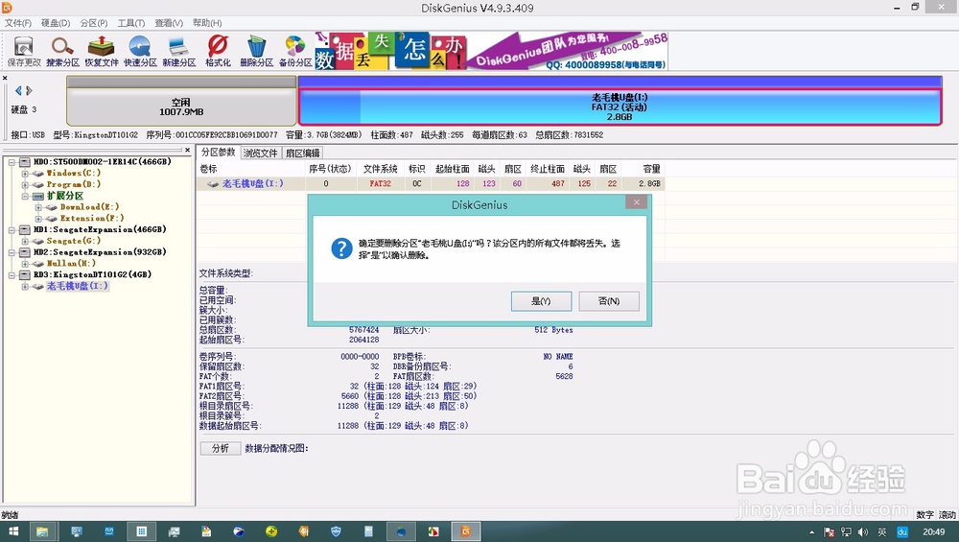The width and height of the screenshot is (959, 542).
Task: Cancel deletion with the 否(N) button
Action: coord(609,301)
